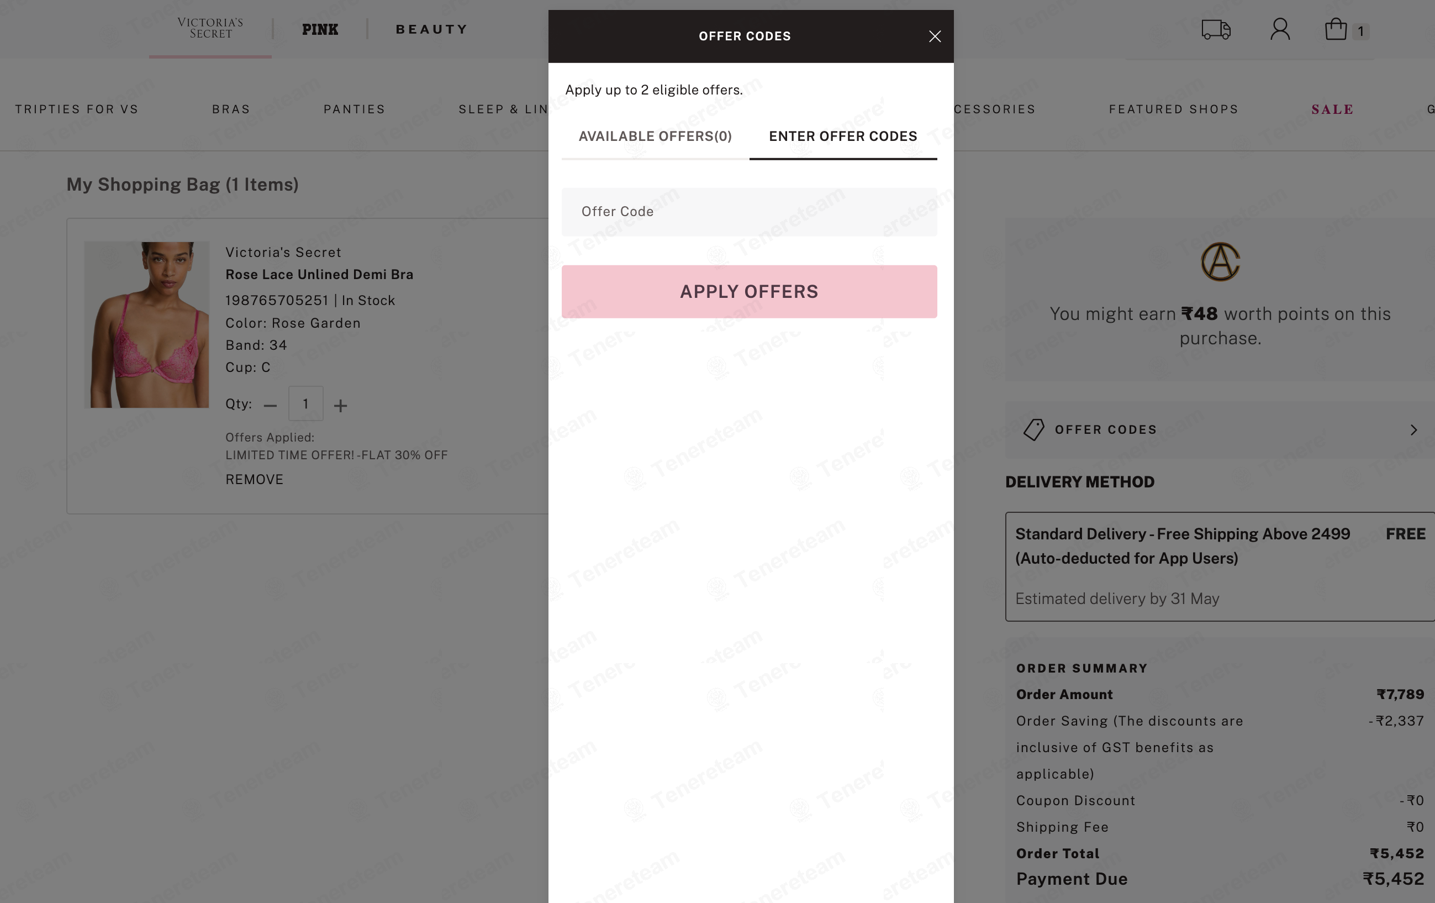1435x903 pixels.
Task: Open the Bras menu
Action: (x=231, y=109)
